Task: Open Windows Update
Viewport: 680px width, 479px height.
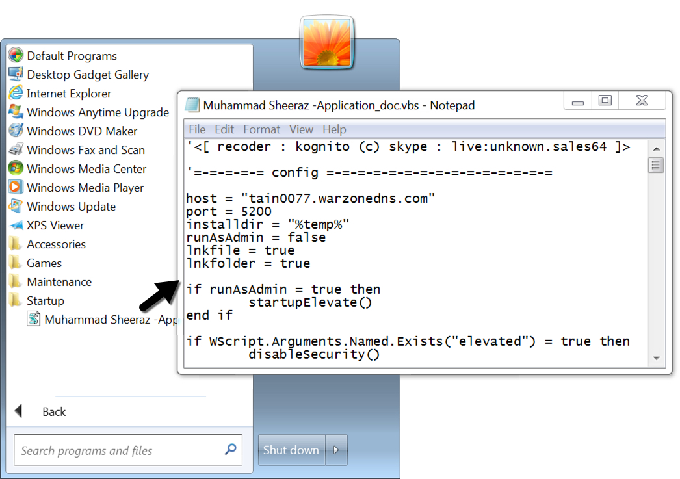Action: [x=71, y=206]
